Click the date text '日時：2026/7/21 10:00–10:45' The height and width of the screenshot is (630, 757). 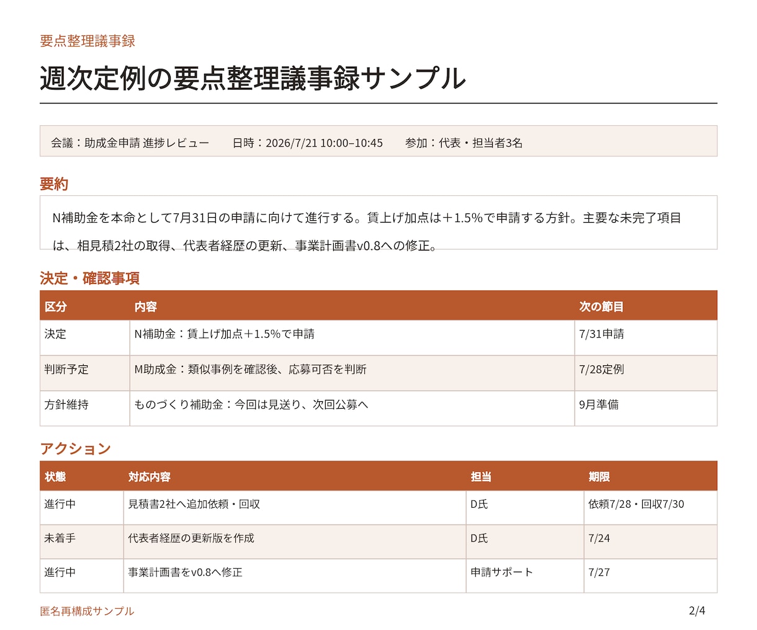tap(308, 143)
